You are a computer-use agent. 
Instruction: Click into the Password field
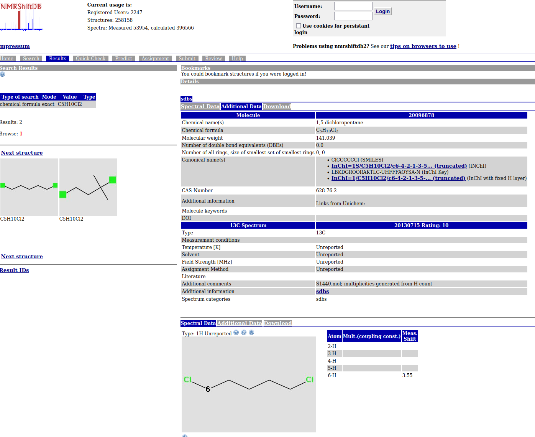coord(353,16)
